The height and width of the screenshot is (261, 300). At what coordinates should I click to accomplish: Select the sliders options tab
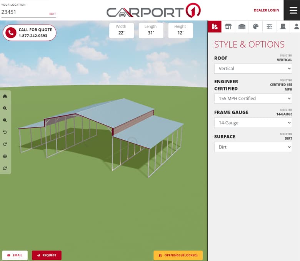pos(269,26)
